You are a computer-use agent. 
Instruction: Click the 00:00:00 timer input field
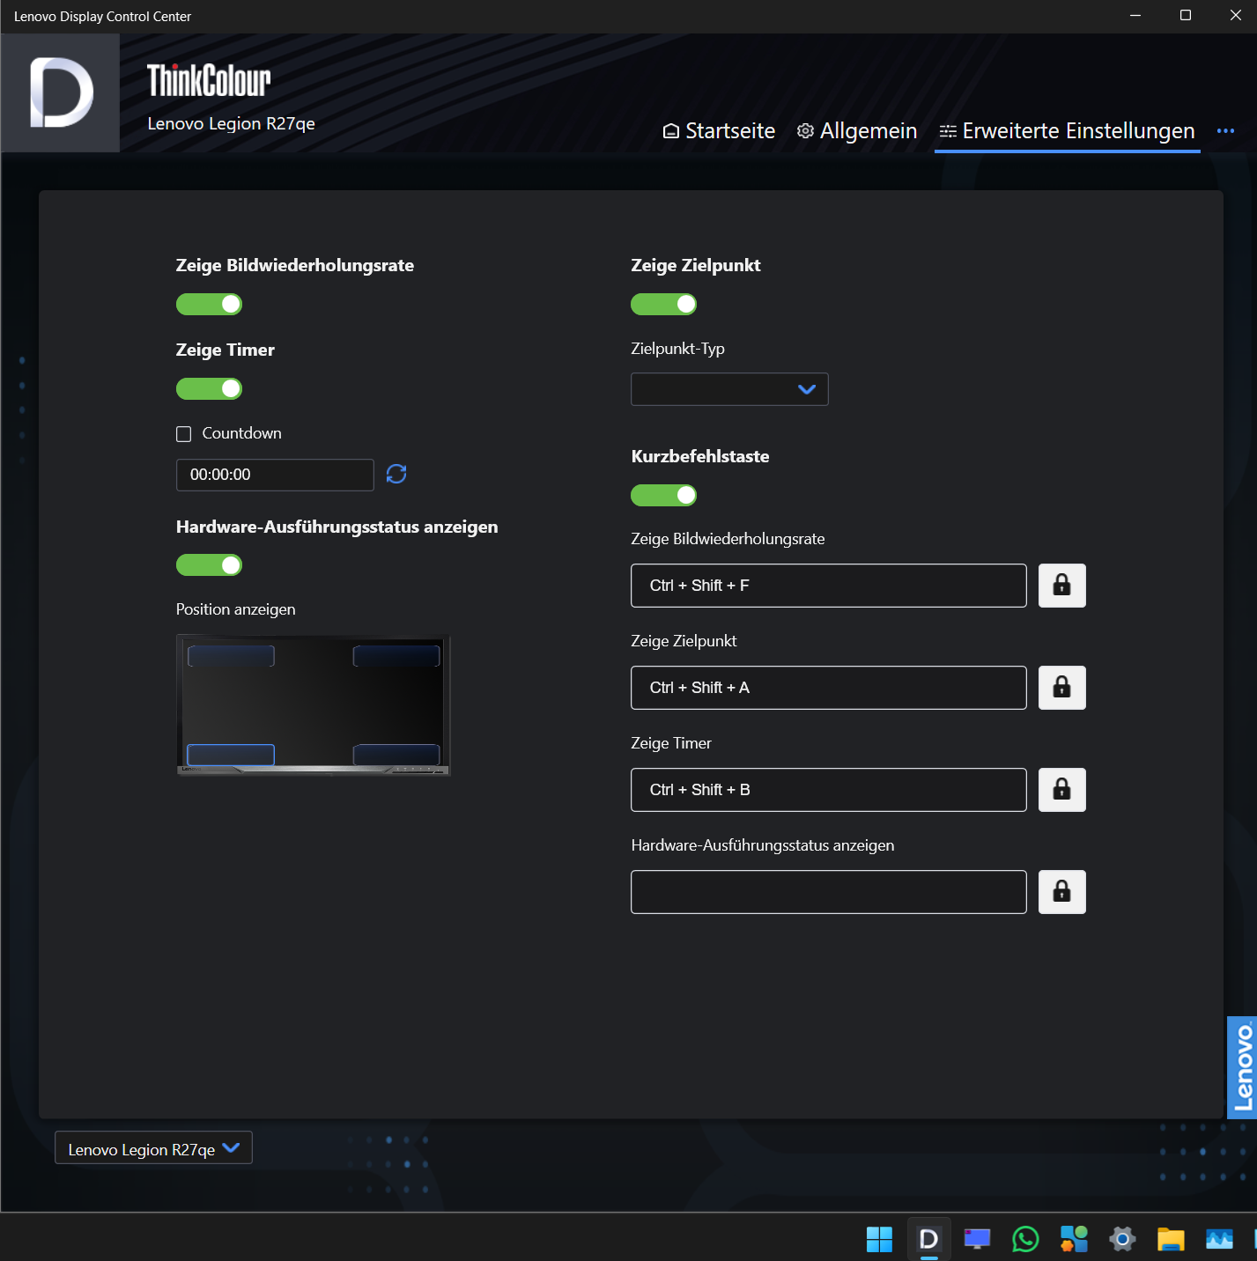tap(275, 475)
